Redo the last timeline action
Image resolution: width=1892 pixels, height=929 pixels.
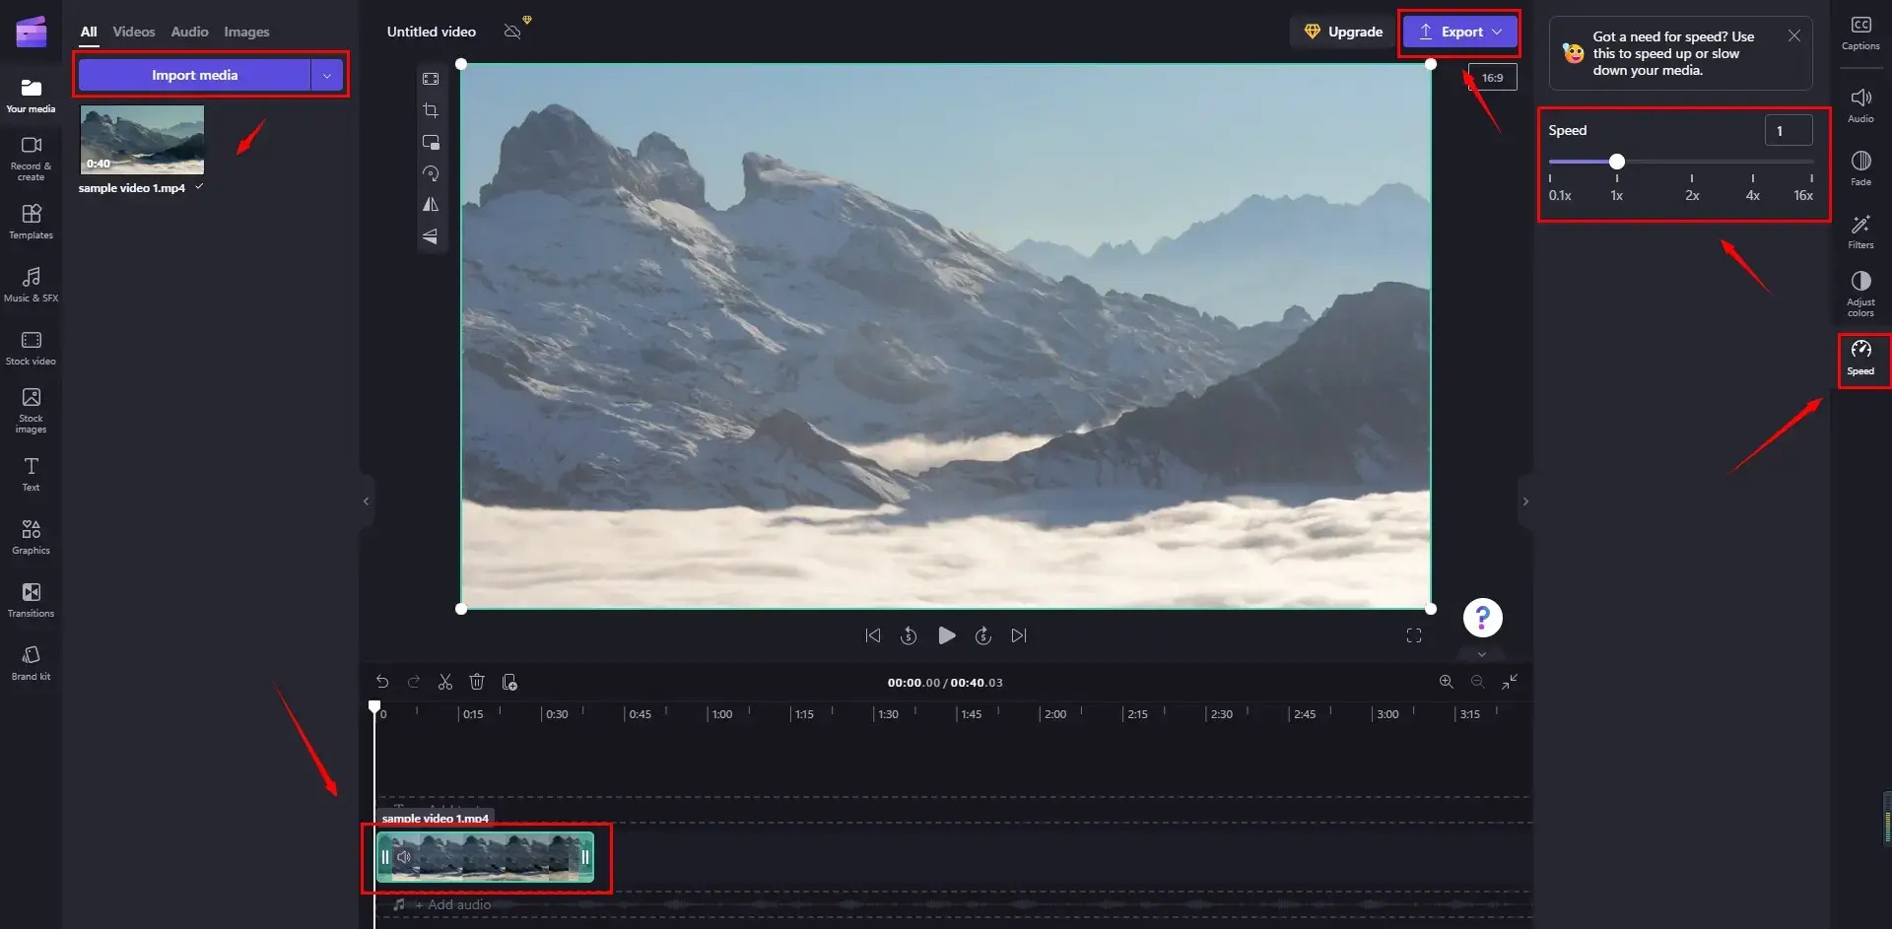[414, 682]
